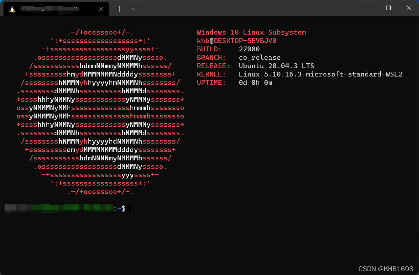Click the Linux penguin tab icon
Viewport: 419px width, 275px height.
click(12, 10)
